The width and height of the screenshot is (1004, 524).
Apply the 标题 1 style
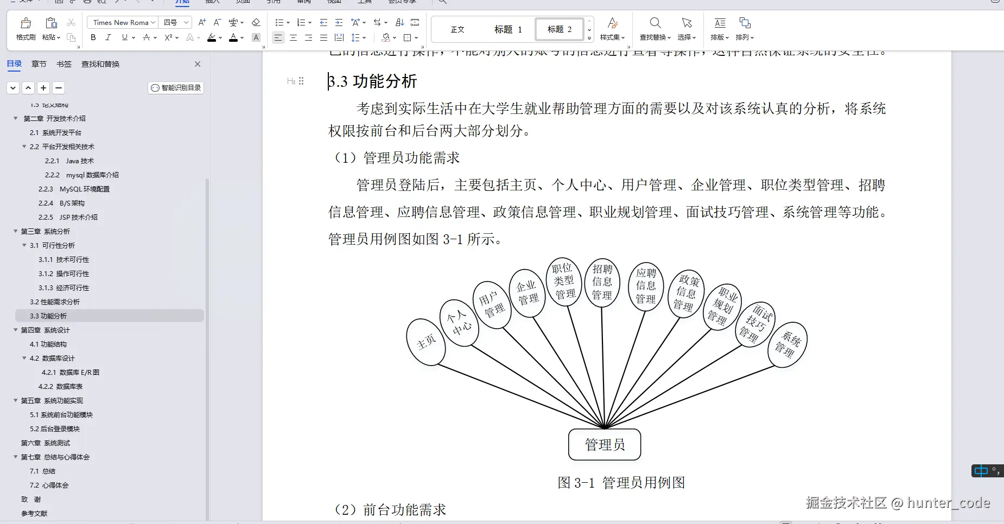pyautogui.click(x=508, y=29)
